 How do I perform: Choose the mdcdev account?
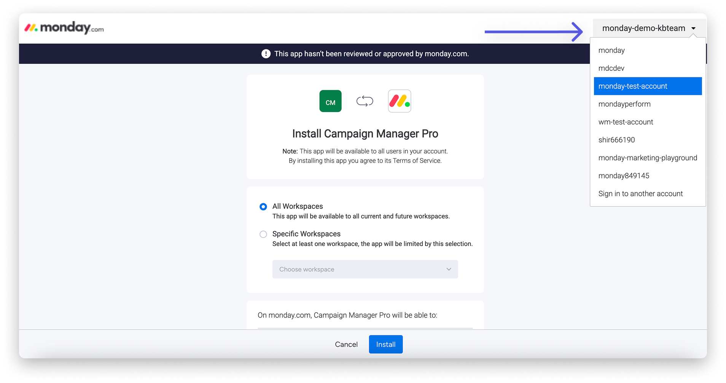[x=648, y=68]
